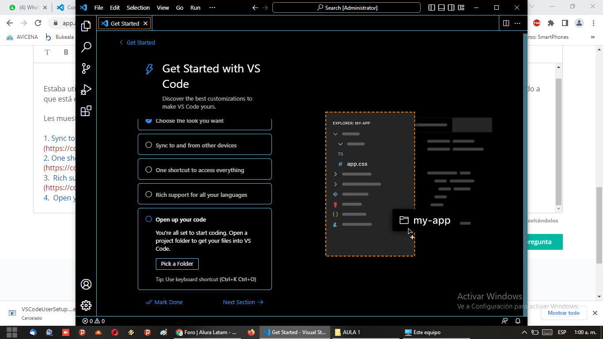Image resolution: width=603 pixels, height=339 pixels.
Task: Reload the page in Chrome
Action: pos(38,23)
